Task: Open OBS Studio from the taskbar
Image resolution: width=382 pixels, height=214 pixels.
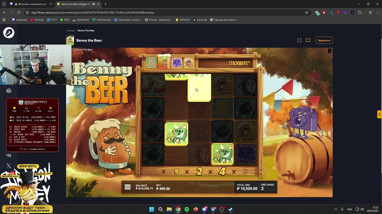Action: (x=222, y=209)
